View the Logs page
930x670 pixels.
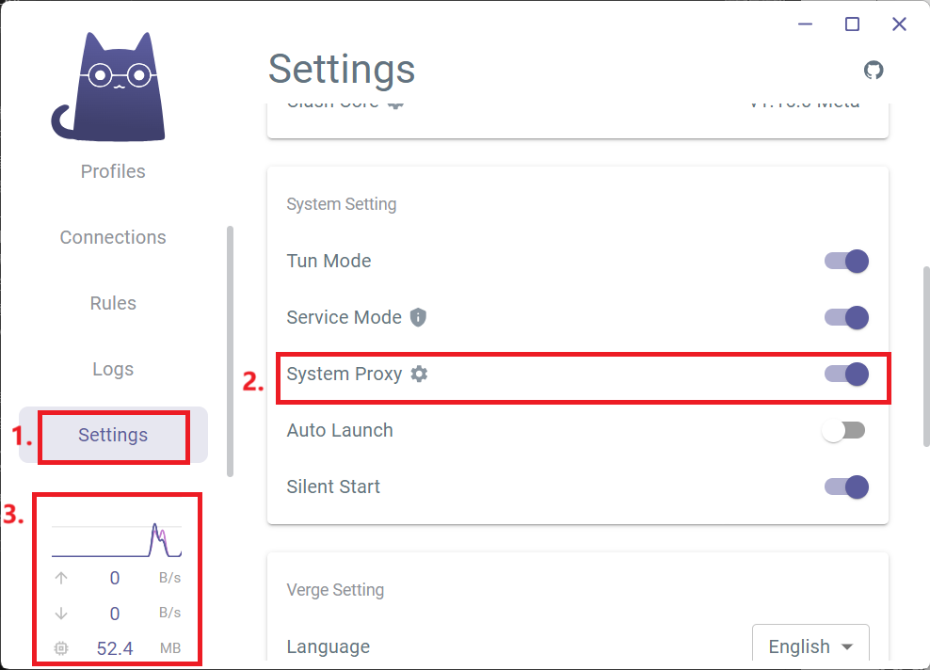(x=113, y=369)
